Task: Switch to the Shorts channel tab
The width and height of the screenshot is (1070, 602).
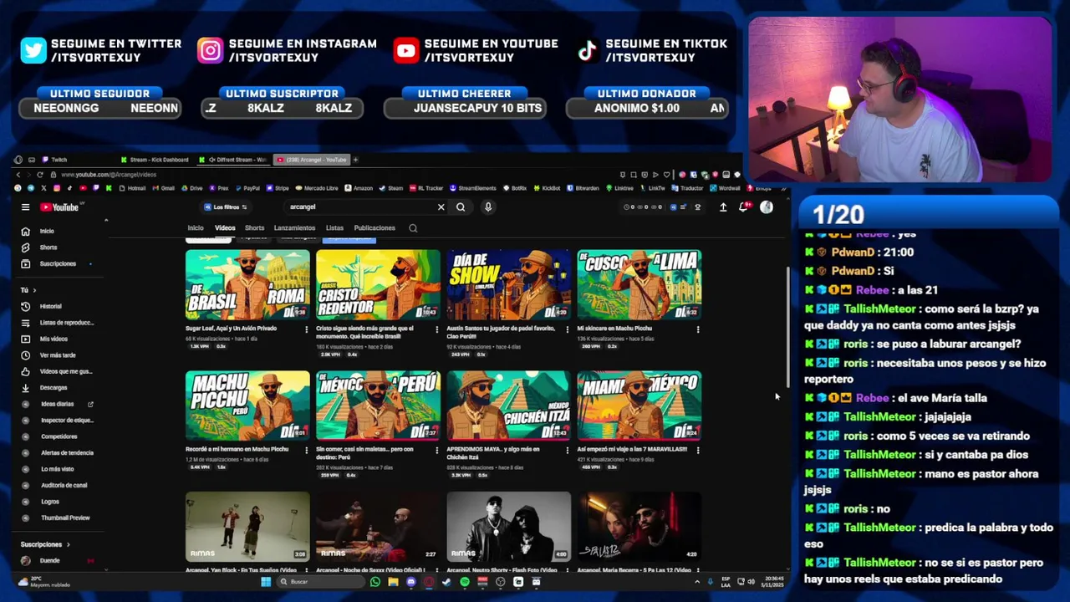Action: [x=255, y=228]
